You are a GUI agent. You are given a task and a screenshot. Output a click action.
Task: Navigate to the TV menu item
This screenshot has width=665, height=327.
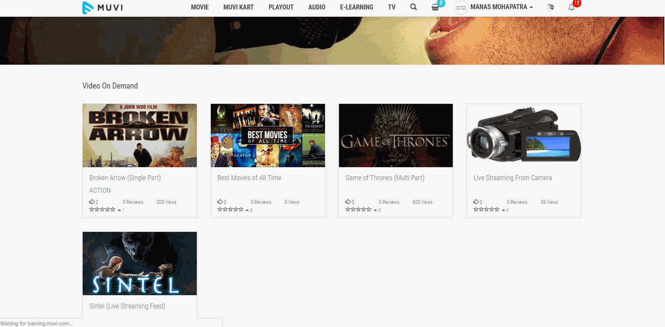[392, 7]
